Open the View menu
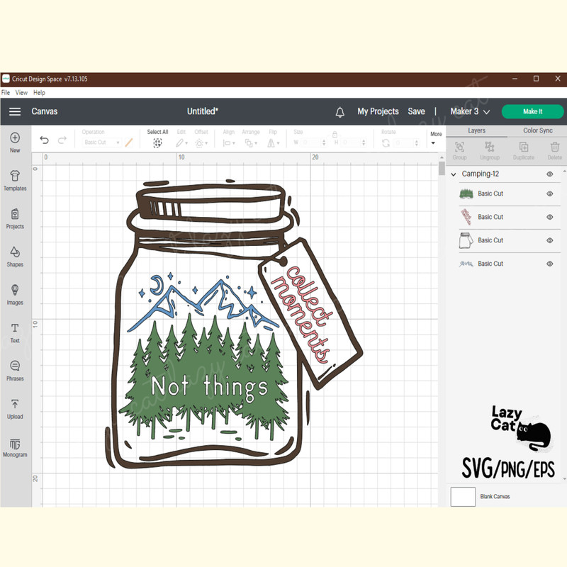The height and width of the screenshot is (567, 567). [x=21, y=92]
